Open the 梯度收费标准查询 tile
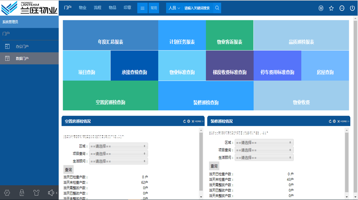 [230, 66]
